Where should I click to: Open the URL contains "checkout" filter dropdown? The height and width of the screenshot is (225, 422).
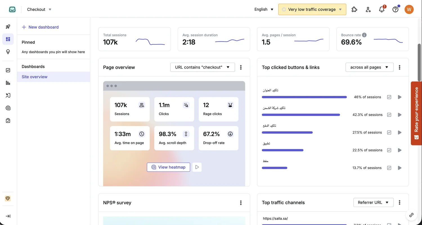[x=203, y=67]
